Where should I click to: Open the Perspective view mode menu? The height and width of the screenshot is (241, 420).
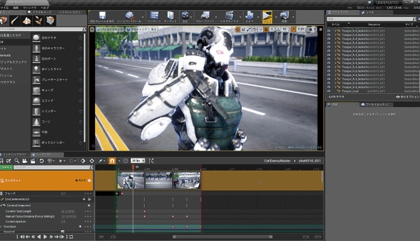110,29
